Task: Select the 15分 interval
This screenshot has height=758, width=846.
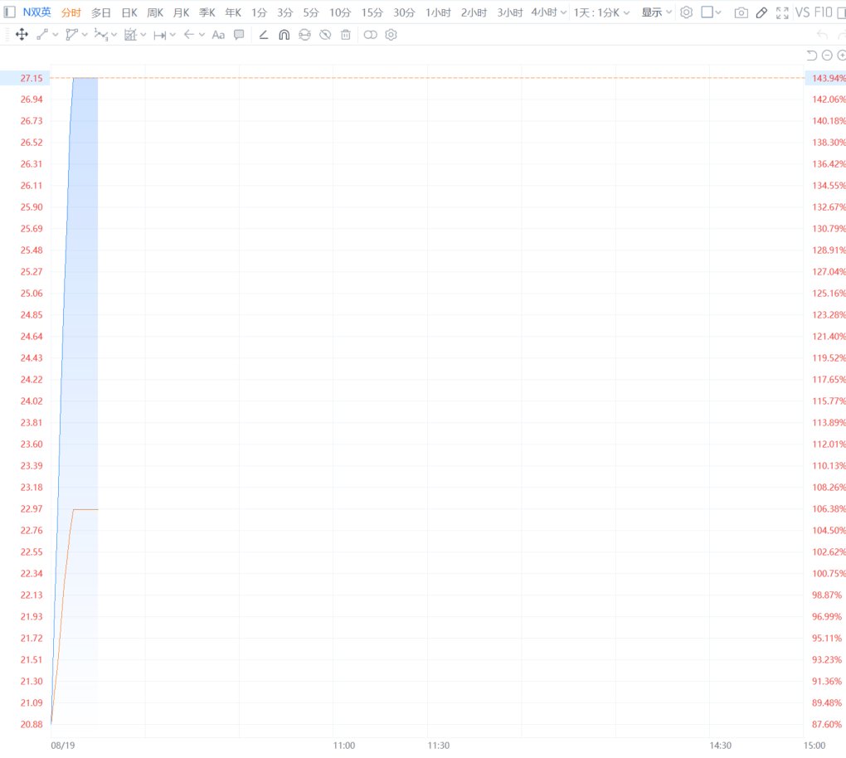Action: (x=372, y=12)
